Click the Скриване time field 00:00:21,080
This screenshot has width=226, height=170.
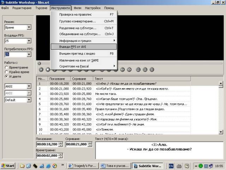pyautogui.click(x=77, y=144)
